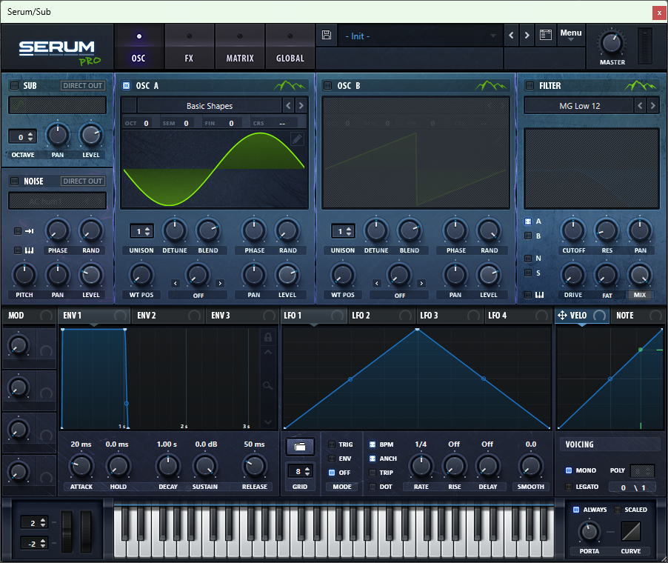Click the next wavetable arrow in OSC A

coord(301,105)
